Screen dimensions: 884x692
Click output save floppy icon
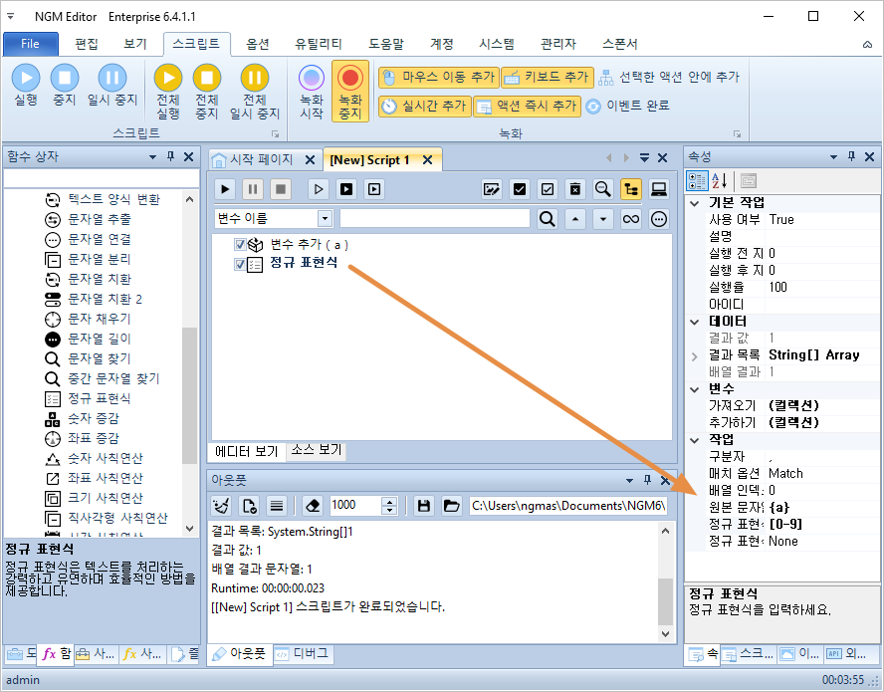pos(424,506)
